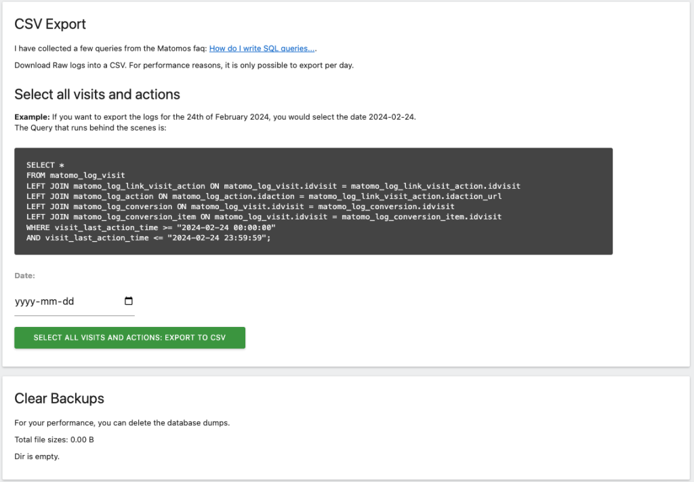Click the 'FROM matomo_log_visit' code line

[76, 175]
